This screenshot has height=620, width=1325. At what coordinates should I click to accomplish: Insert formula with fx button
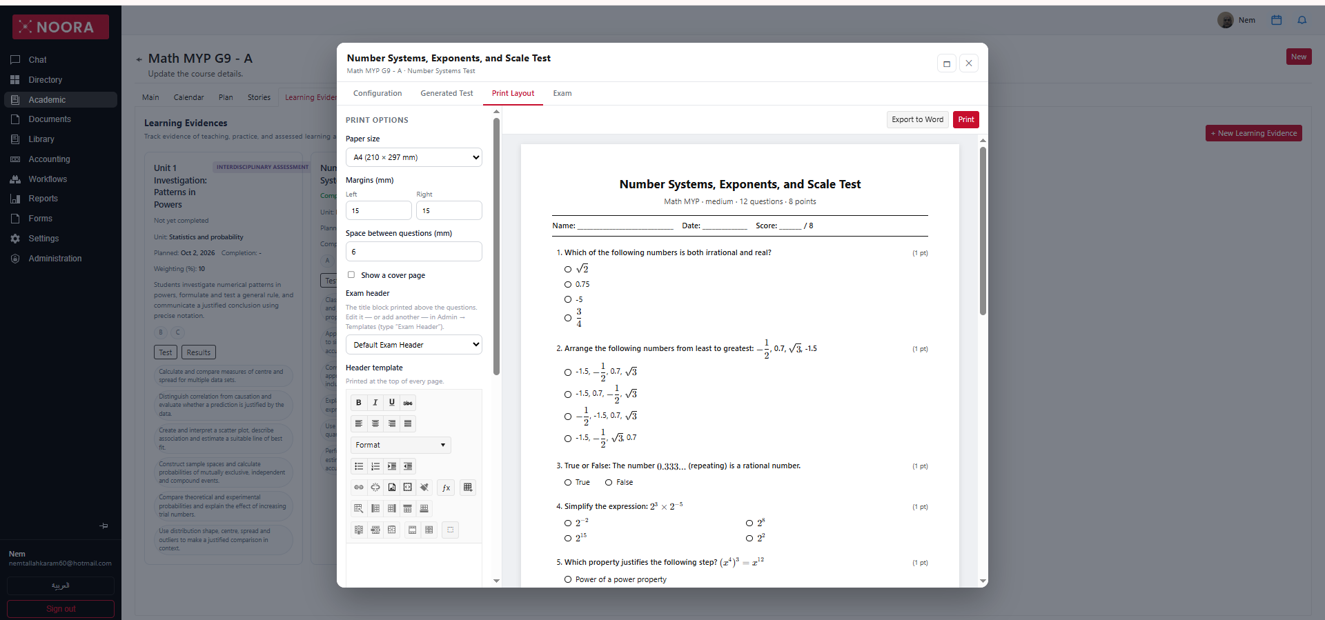(x=446, y=488)
